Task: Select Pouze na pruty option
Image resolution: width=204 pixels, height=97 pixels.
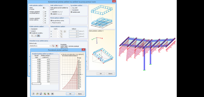Action: pos(51,23)
